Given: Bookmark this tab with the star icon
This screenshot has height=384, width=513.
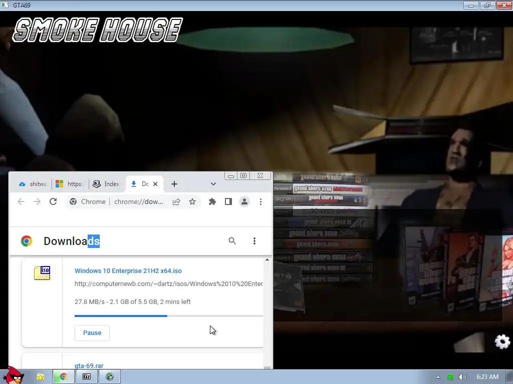Looking at the screenshot, I should tap(192, 202).
